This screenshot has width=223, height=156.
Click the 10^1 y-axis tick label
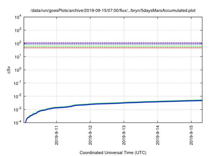point(18,57)
